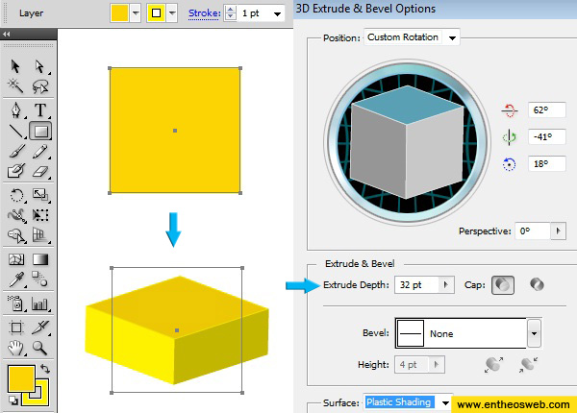Click the yellow fill color swatch in toolbox
The width and height of the screenshot is (577, 413).
tap(20, 377)
